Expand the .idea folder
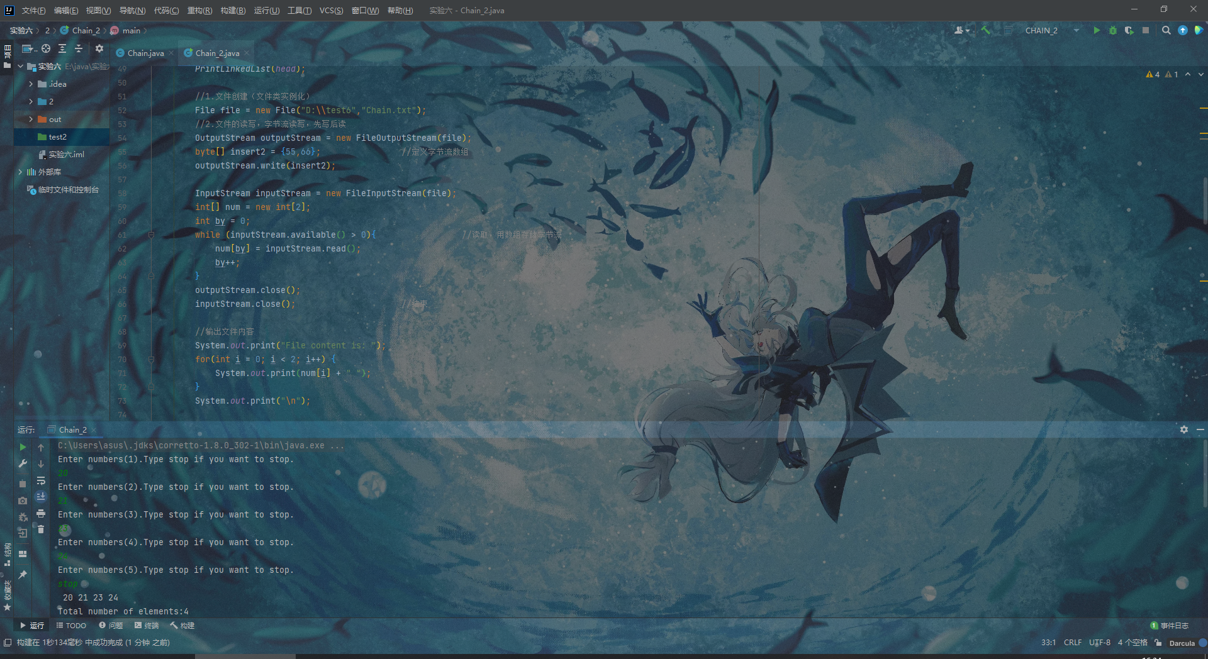1208x659 pixels. (x=31, y=84)
